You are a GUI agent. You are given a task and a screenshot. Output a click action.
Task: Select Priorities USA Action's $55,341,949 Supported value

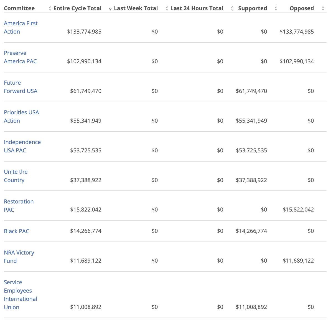click(251, 121)
